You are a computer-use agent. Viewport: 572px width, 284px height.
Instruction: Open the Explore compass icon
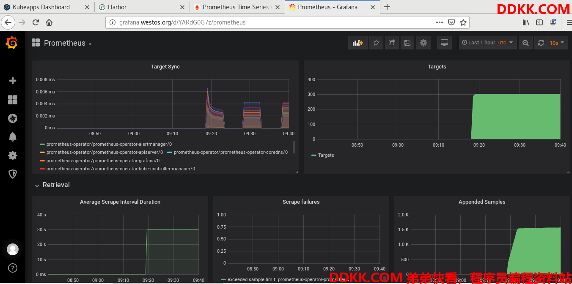13,118
